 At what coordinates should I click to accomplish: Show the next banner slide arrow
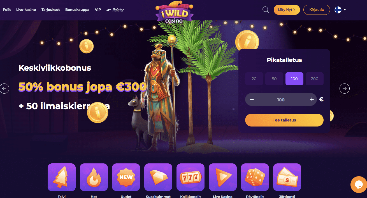[345, 89]
